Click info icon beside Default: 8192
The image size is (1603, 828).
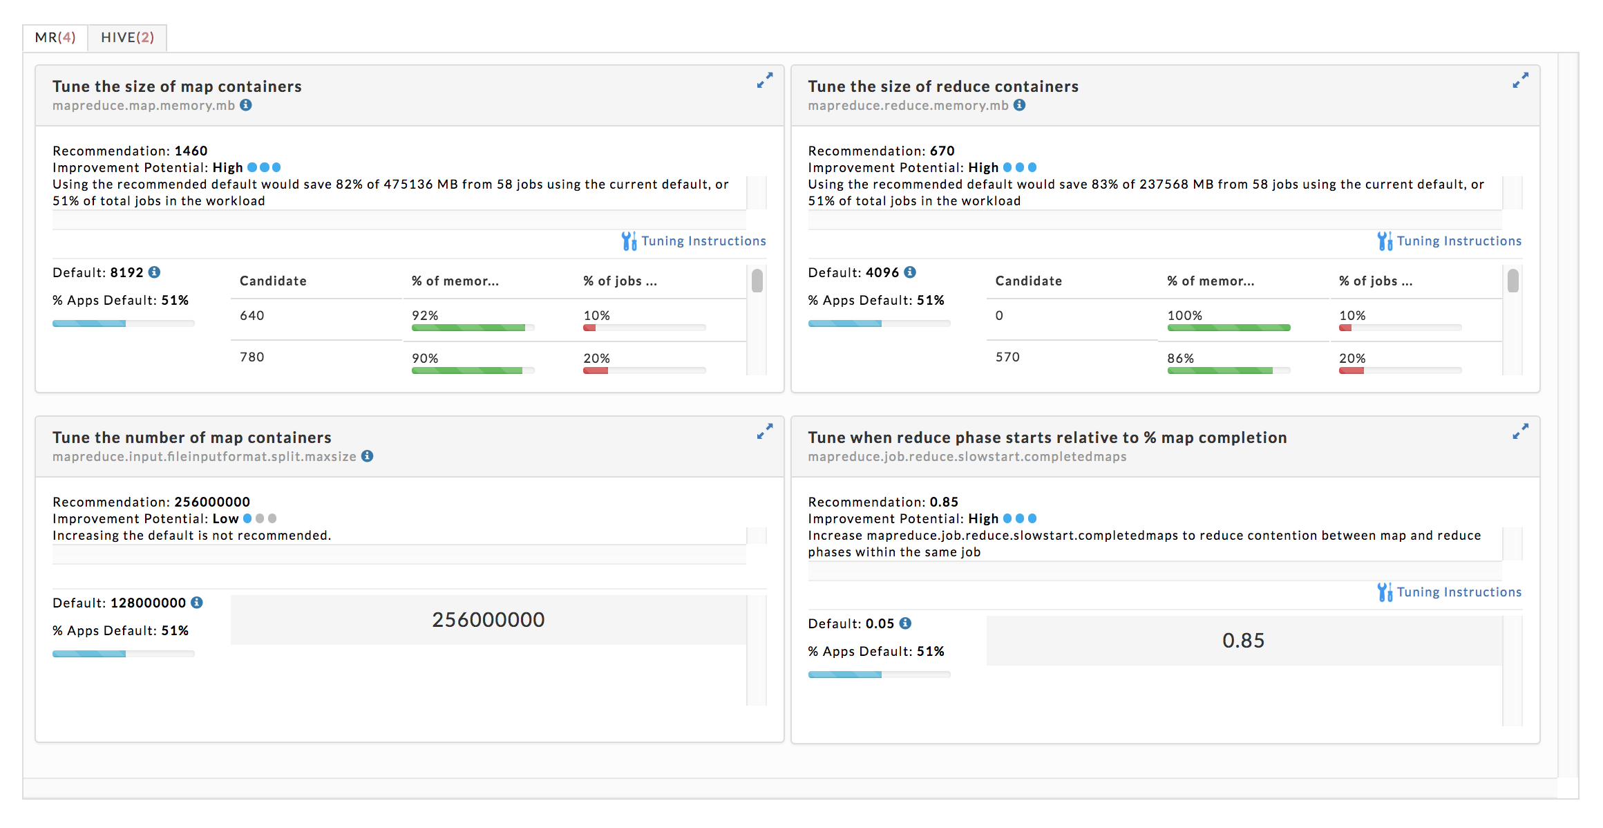pyautogui.click(x=155, y=272)
